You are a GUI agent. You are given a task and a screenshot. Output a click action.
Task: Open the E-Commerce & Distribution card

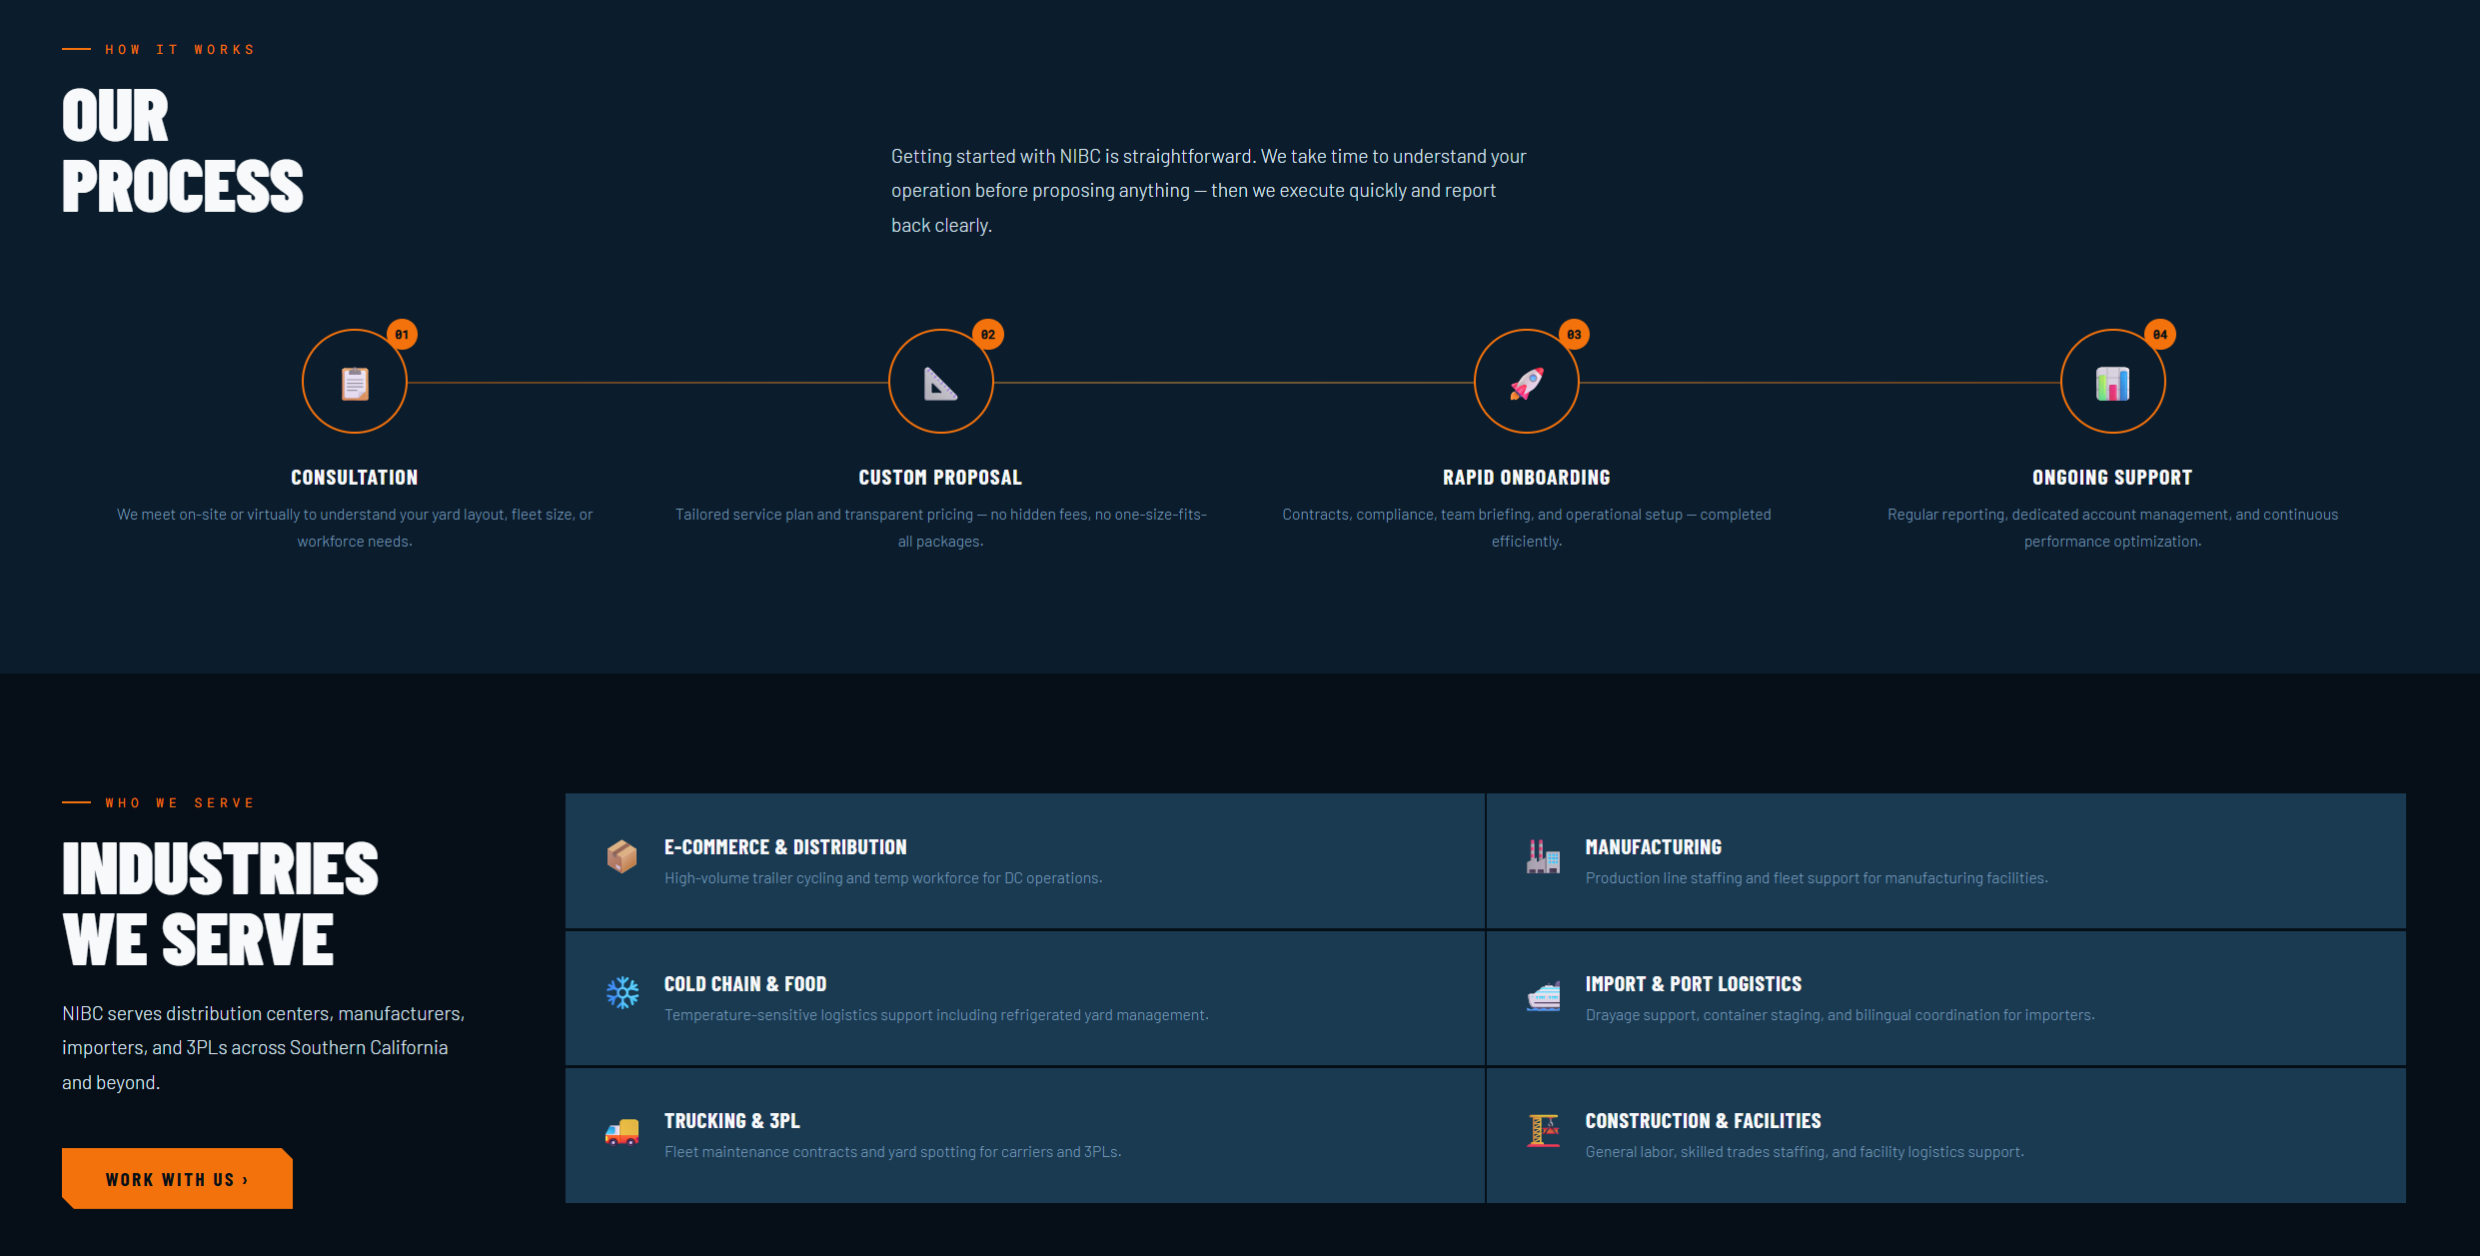785,847
